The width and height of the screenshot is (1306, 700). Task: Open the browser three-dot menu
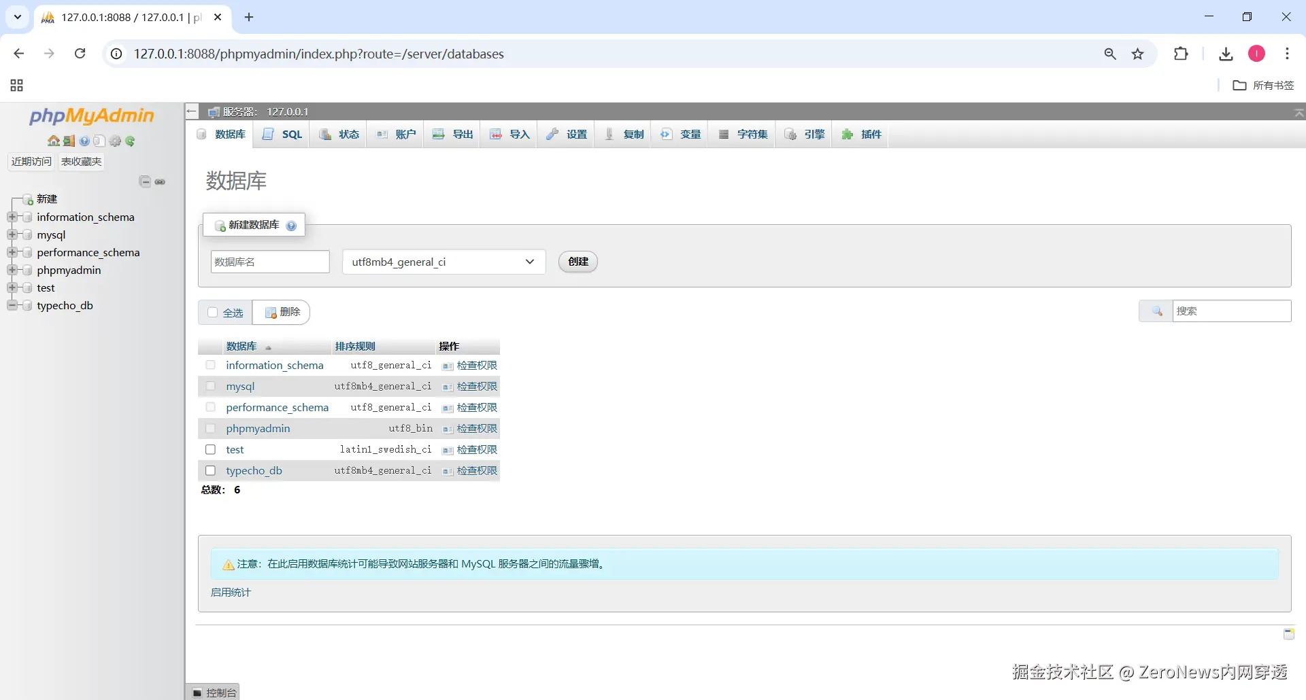pyautogui.click(x=1287, y=54)
